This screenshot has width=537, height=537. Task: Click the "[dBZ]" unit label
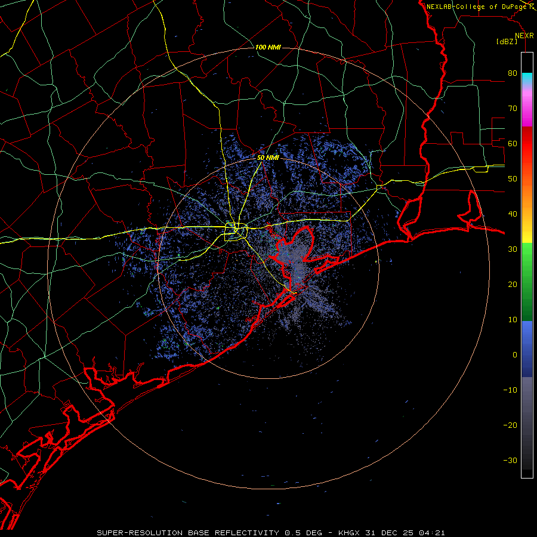pos(507,41)
